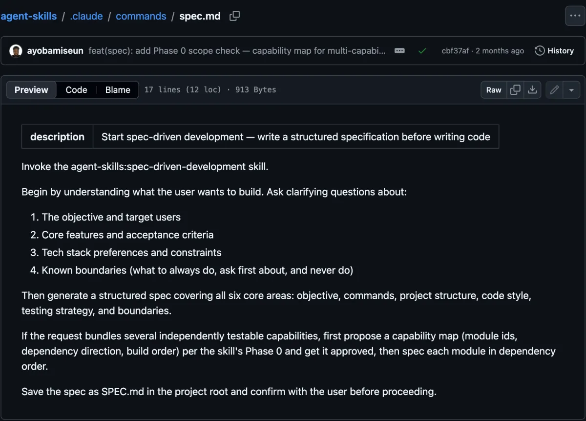This screenshot has height=421, width=586.
Task: Click the 'Invoke the agent-skills' paragraph
Action: (x=145, y=167)
